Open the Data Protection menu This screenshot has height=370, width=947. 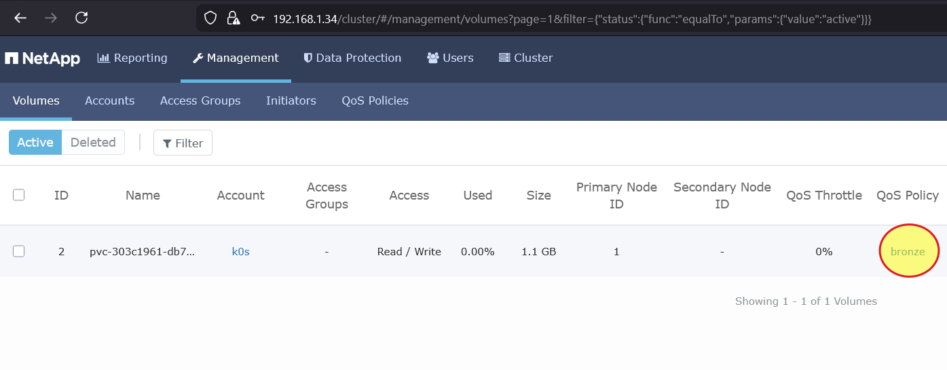click(x=352, y=58)
